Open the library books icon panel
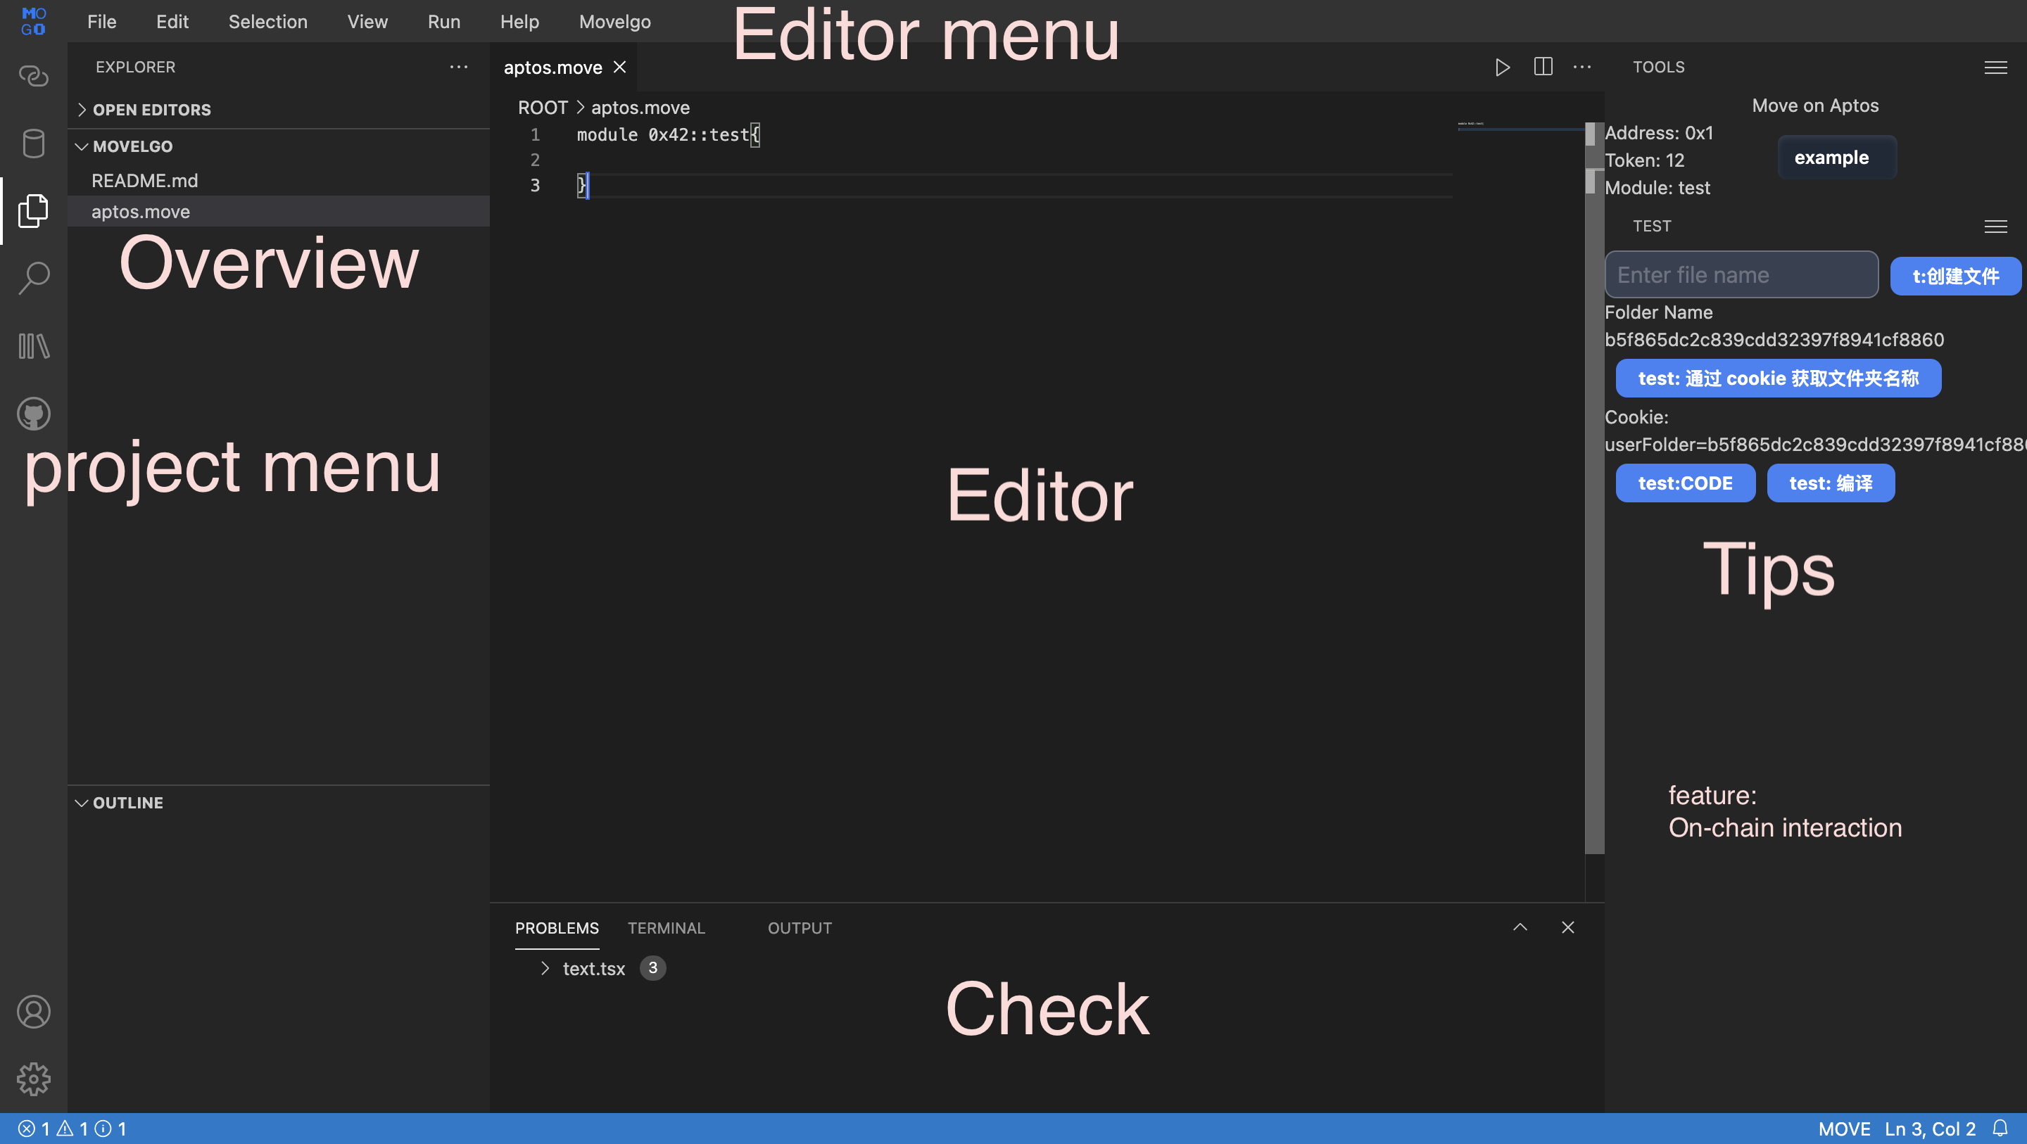 tap(34, 346)
